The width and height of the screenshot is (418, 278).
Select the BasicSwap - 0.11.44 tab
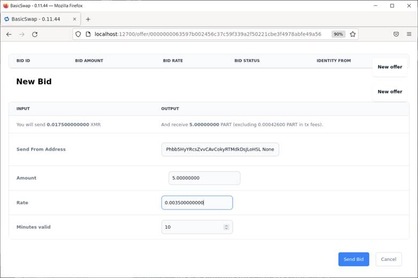coord(41,19)
